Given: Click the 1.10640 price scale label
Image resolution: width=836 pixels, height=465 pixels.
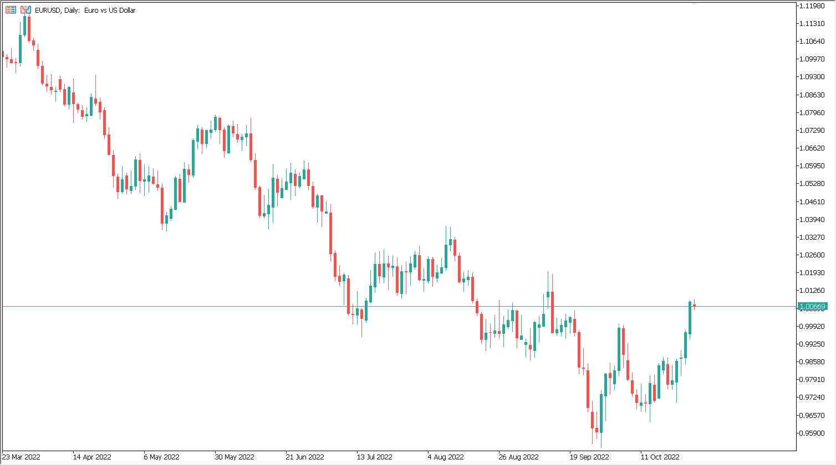Looking at the screenshot, I should pos(813,41).
